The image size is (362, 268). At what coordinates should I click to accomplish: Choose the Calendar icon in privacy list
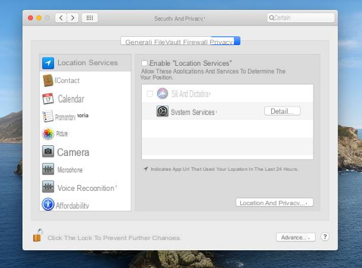coord(48,98)
